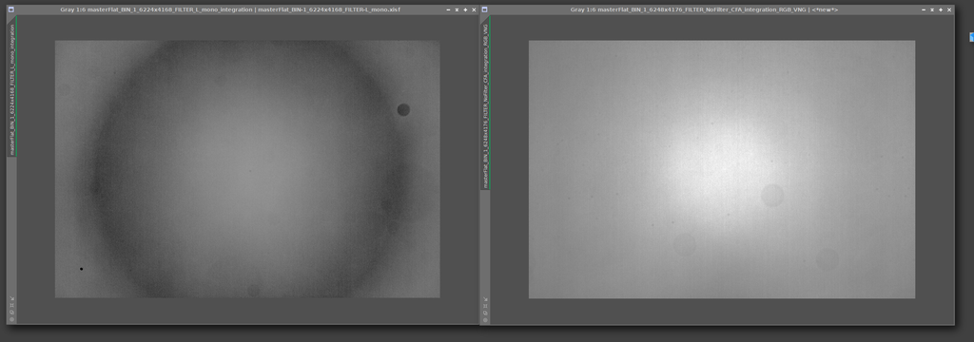Maximize the L_mono_integration image window
Screen dimensions: 974x342
click(x=465, y=9)
